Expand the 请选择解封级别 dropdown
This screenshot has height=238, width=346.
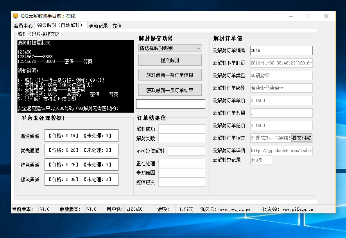[170, 48]
